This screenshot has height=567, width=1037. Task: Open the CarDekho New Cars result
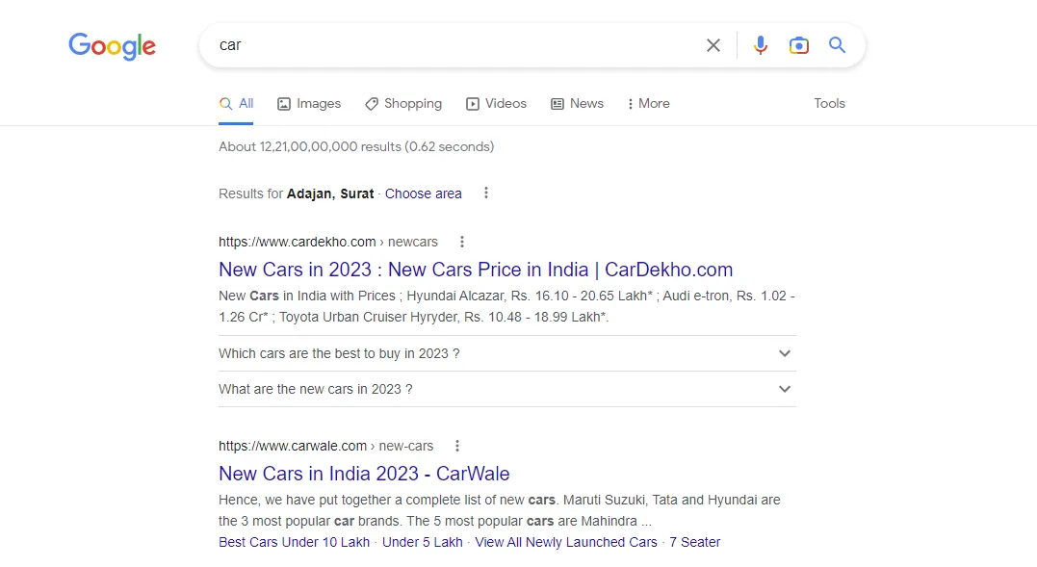pyautogui.click(x=476, y=270)
